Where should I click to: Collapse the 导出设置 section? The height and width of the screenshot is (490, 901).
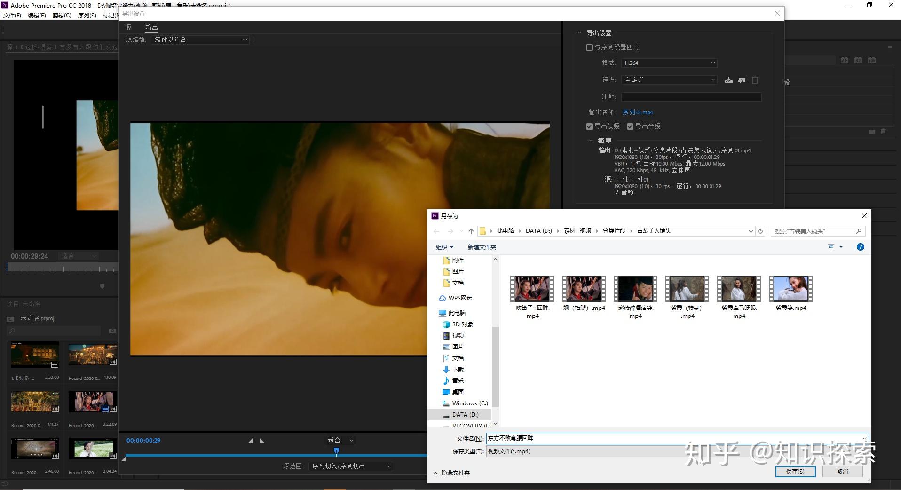click(x=579, y=33)
